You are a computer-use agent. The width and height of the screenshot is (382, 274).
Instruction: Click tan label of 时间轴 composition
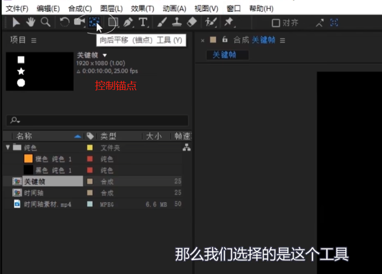pos(90,193)
